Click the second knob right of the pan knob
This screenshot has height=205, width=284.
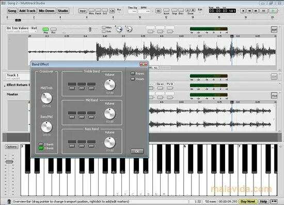[x=129, y=29]
